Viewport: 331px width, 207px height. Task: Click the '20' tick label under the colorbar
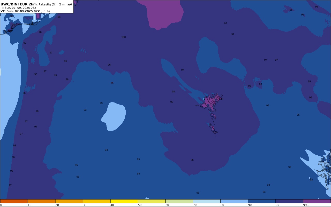click(x=57, y=205)
